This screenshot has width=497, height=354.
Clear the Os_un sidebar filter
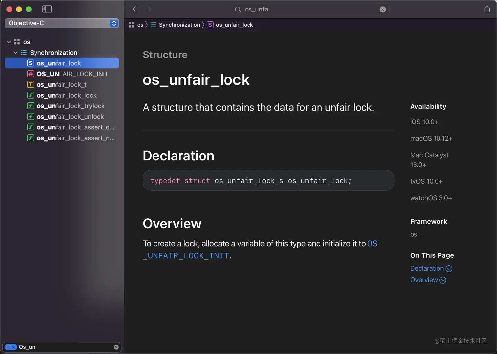[x=116, y=347]
